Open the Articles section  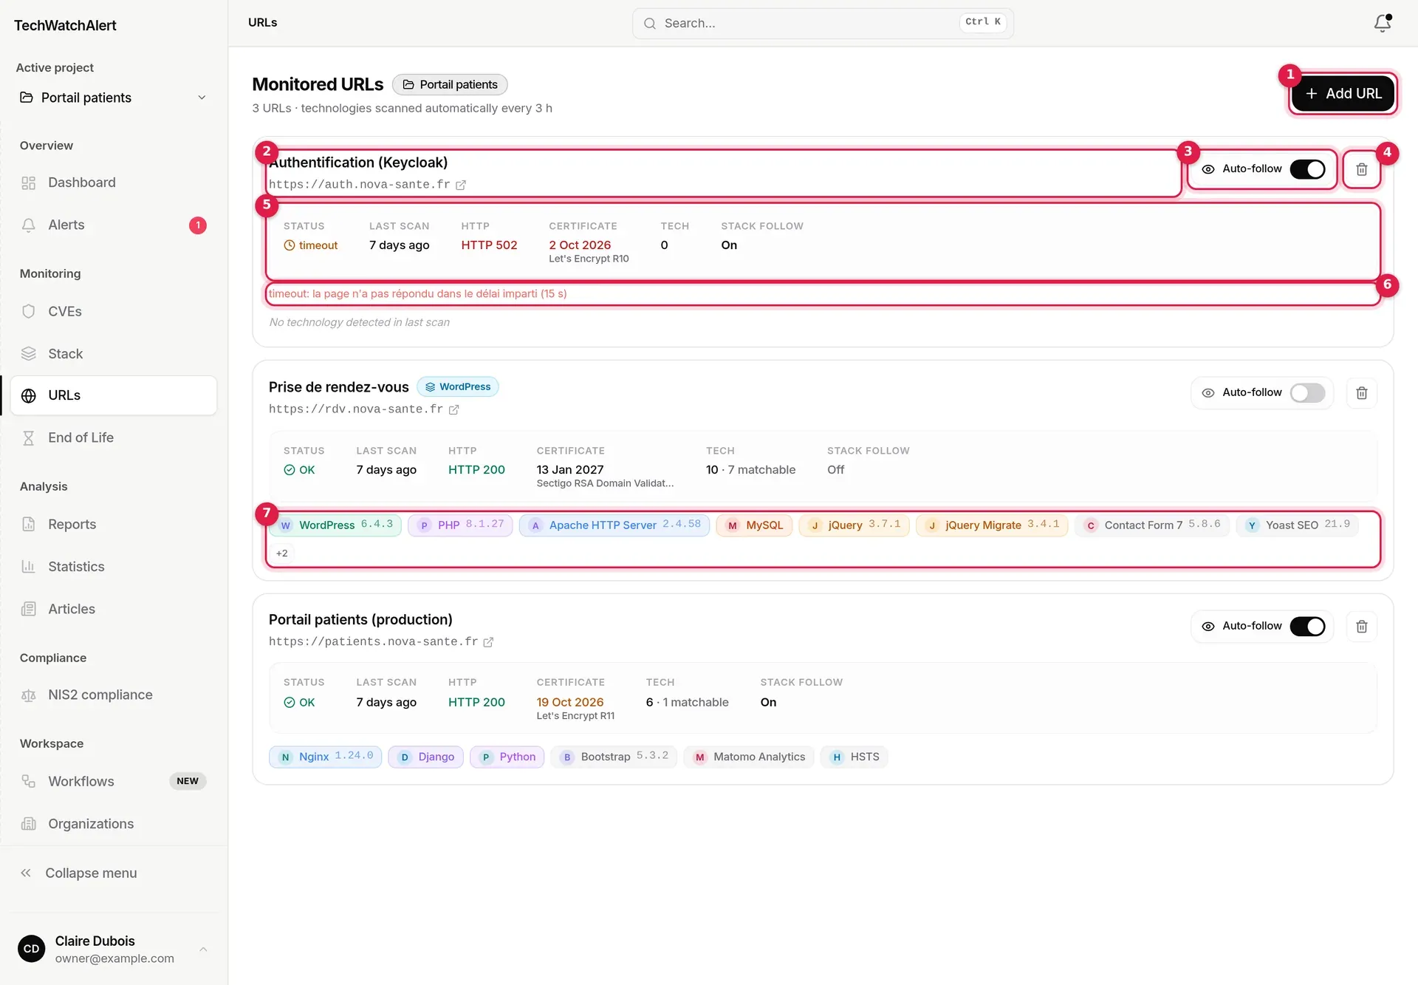[x=113, y=609]
